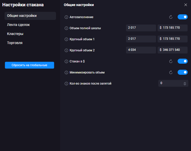
Task: Click info icon next to Крупный объем 1
Action: pyautogui.click(x=66, y=39)
